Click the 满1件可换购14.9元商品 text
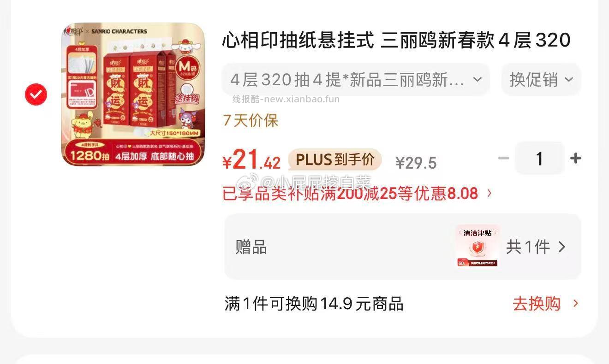This screenshot has height=364, width=609. (314, 304)
